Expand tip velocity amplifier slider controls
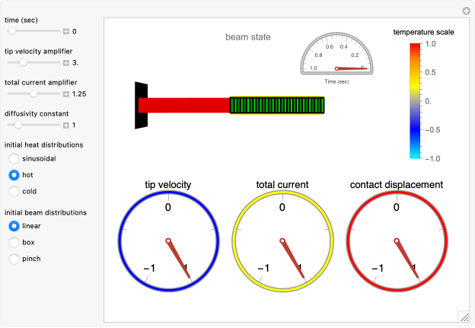This screenshot has height=328, width=475. [x=66, y=62]
